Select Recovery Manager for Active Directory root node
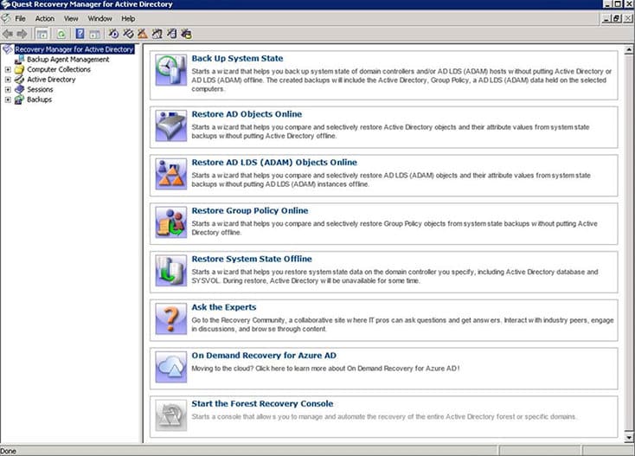This screenshot has height=456, width=635. (74, 49)
